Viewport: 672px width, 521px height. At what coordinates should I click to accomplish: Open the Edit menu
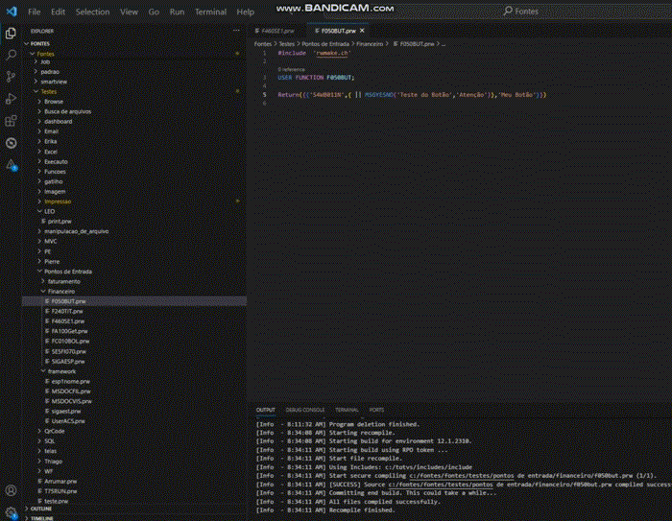point(58,12)
